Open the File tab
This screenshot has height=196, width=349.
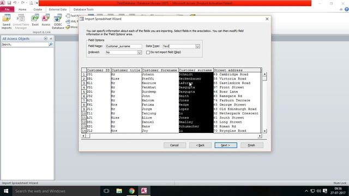click(x=7, y=9)
